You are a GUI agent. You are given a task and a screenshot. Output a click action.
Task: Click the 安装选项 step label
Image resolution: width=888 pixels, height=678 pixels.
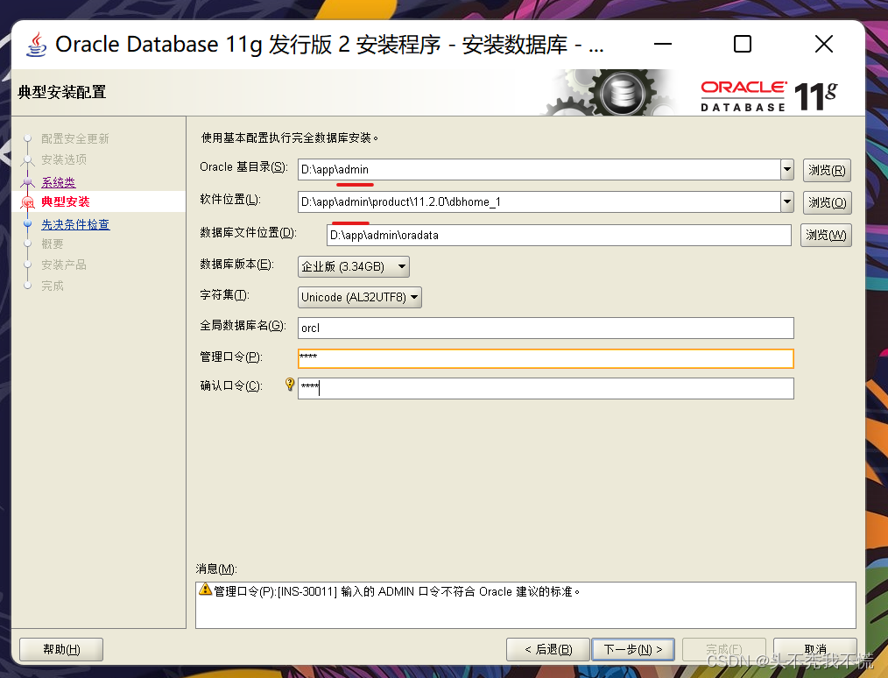coord(63,159)
